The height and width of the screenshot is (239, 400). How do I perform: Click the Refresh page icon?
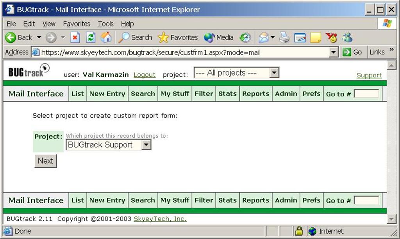(x=91, y=38)
